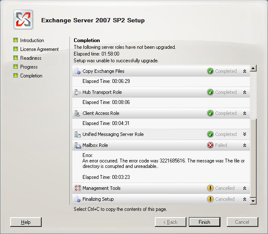The image size is (268, 234).
Task: Click the Failed status label
Action: (221, 145)
